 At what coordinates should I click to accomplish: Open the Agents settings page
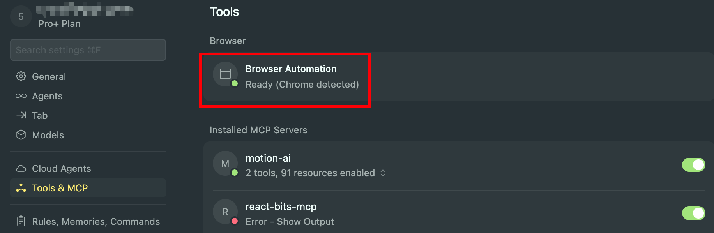(x=47, y=96)
